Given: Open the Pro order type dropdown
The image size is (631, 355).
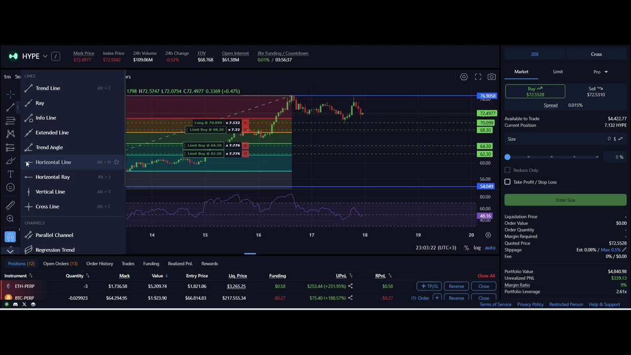Looking at the screenshot, I should tap(601, 72).
